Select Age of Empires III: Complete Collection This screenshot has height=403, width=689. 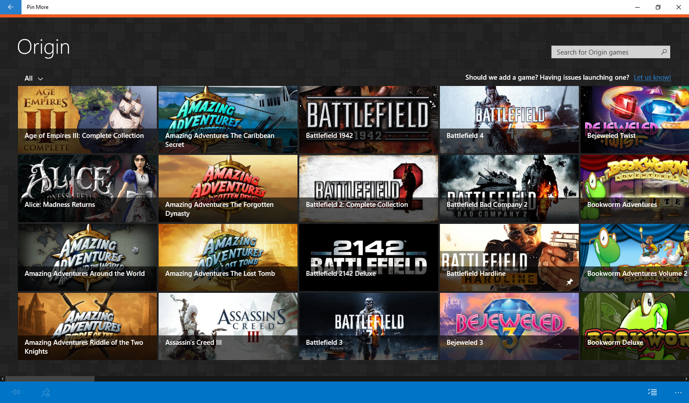pyautogui.click(x=87, y=120)
